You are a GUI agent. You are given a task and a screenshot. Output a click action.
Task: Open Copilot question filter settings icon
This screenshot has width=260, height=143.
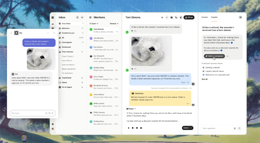click(235, 128)
